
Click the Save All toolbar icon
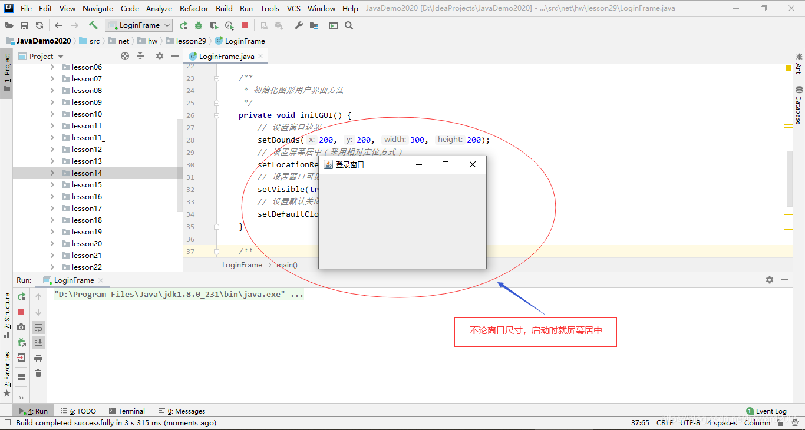tap(24, 25)
